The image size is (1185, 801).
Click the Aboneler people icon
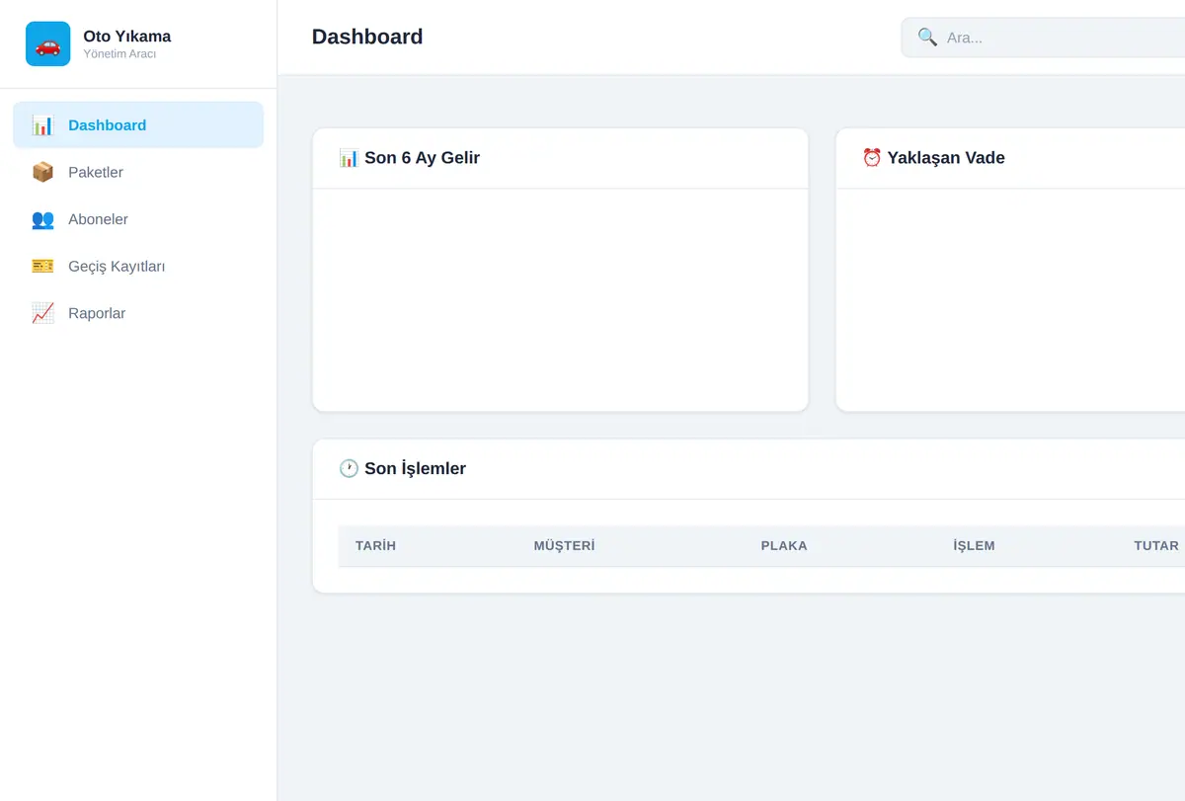pyautogui.click(x=42, y=219)
